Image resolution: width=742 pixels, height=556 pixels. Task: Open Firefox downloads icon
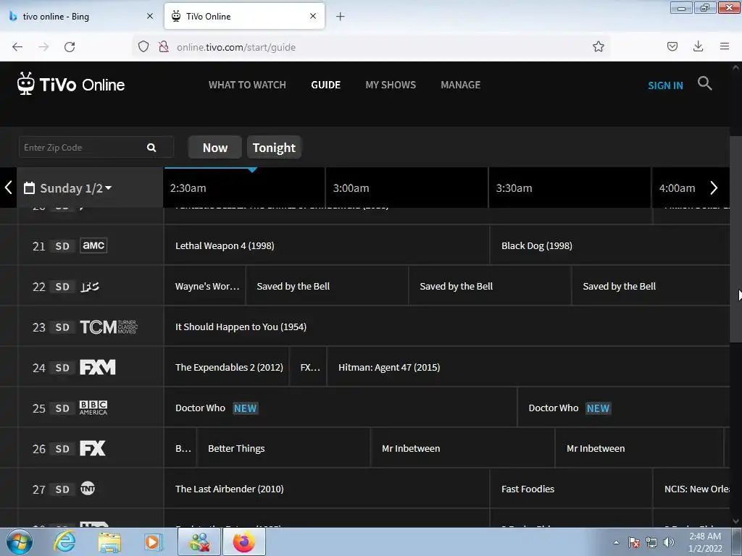coord(698,46)
